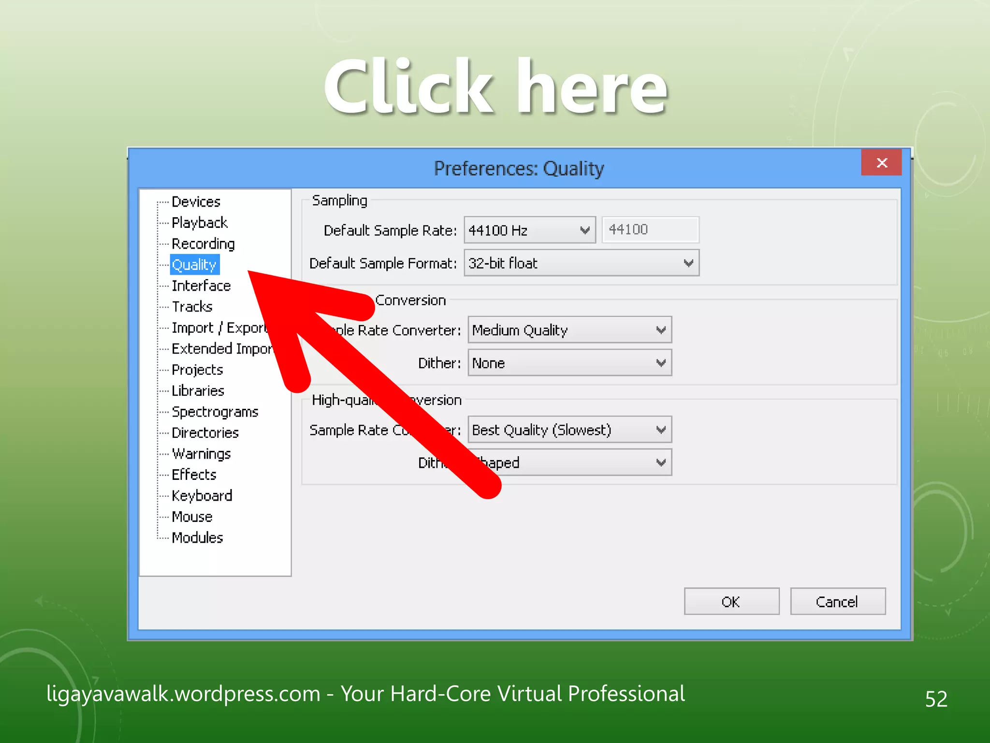Select Modules at bottom of tree
Viewport: 990px width, 743px height.
coord(197,537)
